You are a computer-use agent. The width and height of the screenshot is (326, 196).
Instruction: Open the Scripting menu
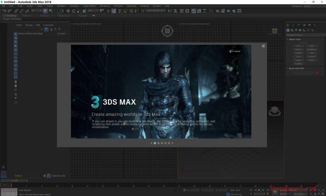pyautogui.click(x=145, y=6)
